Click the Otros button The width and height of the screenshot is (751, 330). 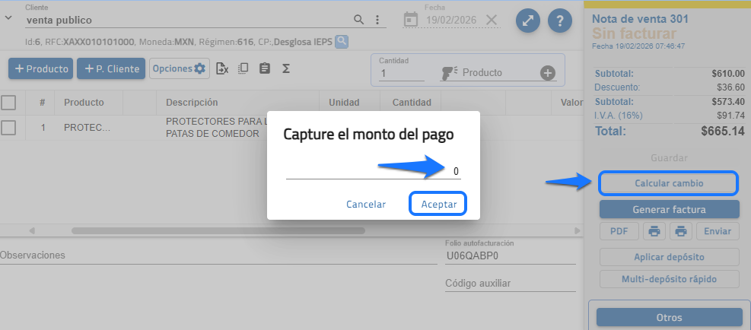click(669, 318)
